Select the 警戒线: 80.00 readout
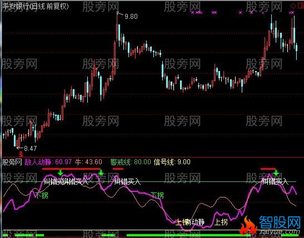The height and width of the screenshot is (238, 304). (131, 162)
